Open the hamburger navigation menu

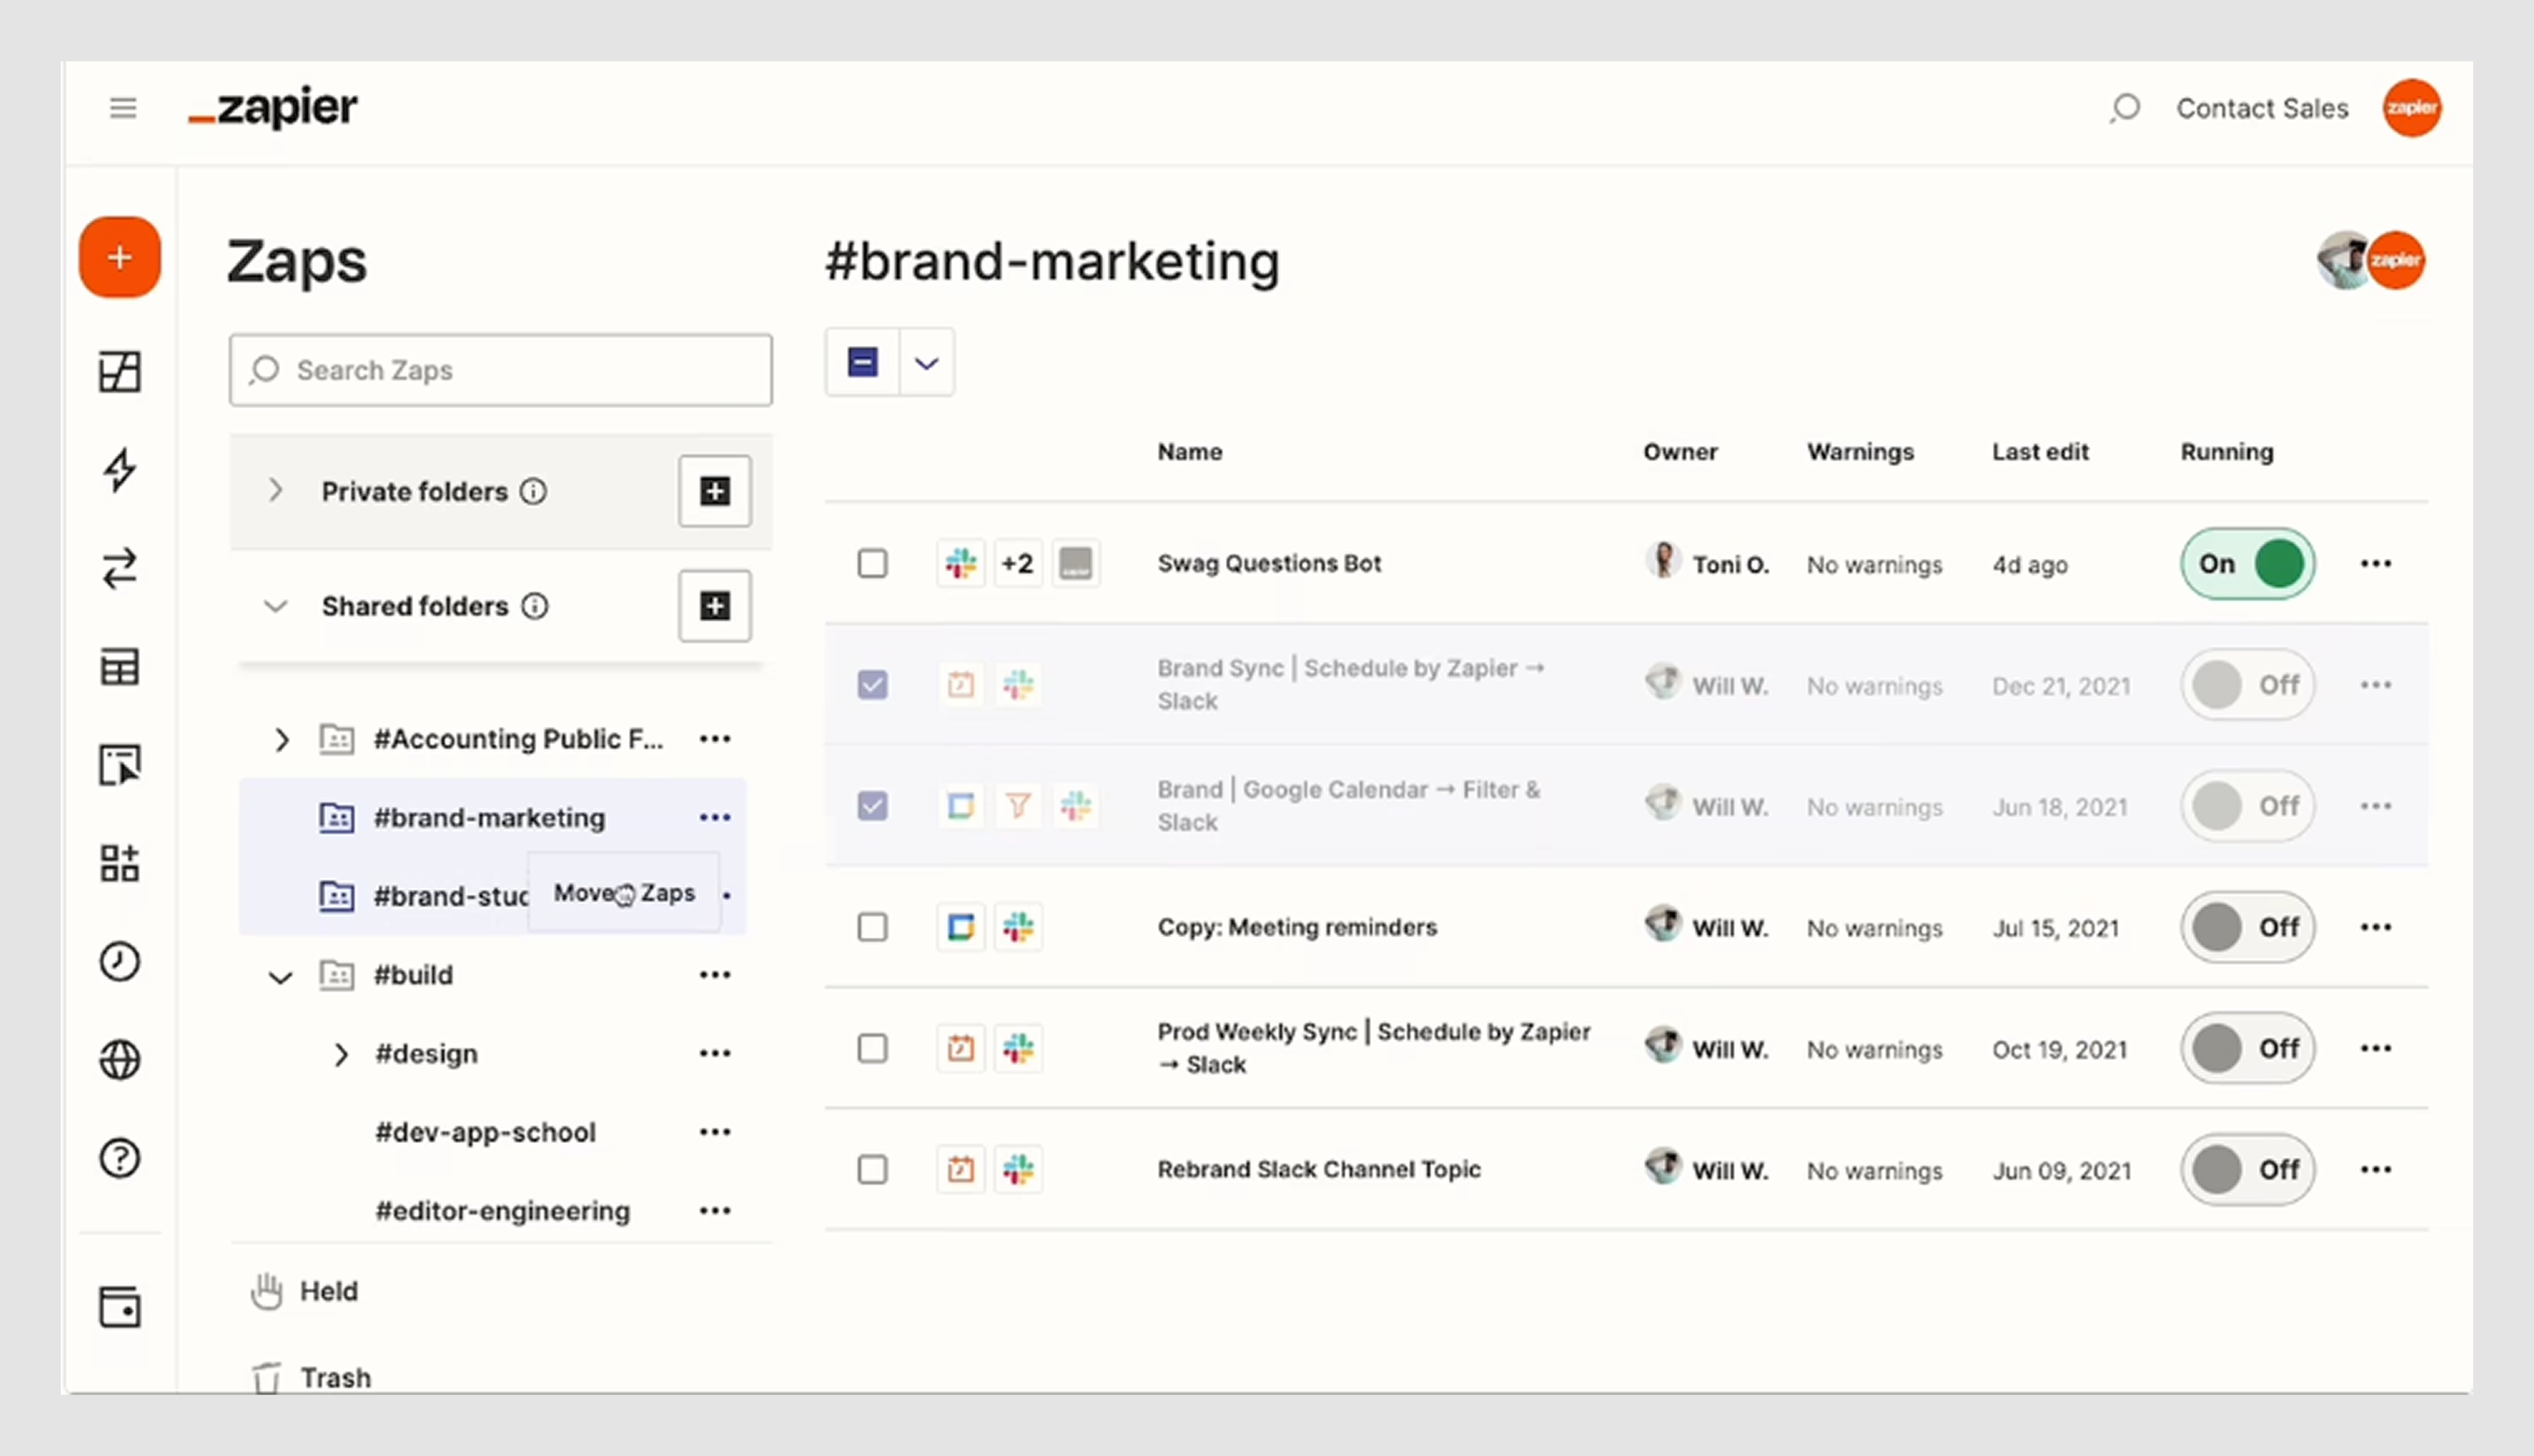pos(123,108)
